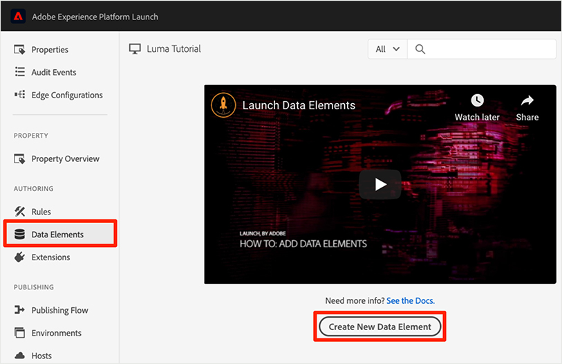Click the rocket channel avatar
The width and height of the screenshot is (562, 364).
click(223, 104)
